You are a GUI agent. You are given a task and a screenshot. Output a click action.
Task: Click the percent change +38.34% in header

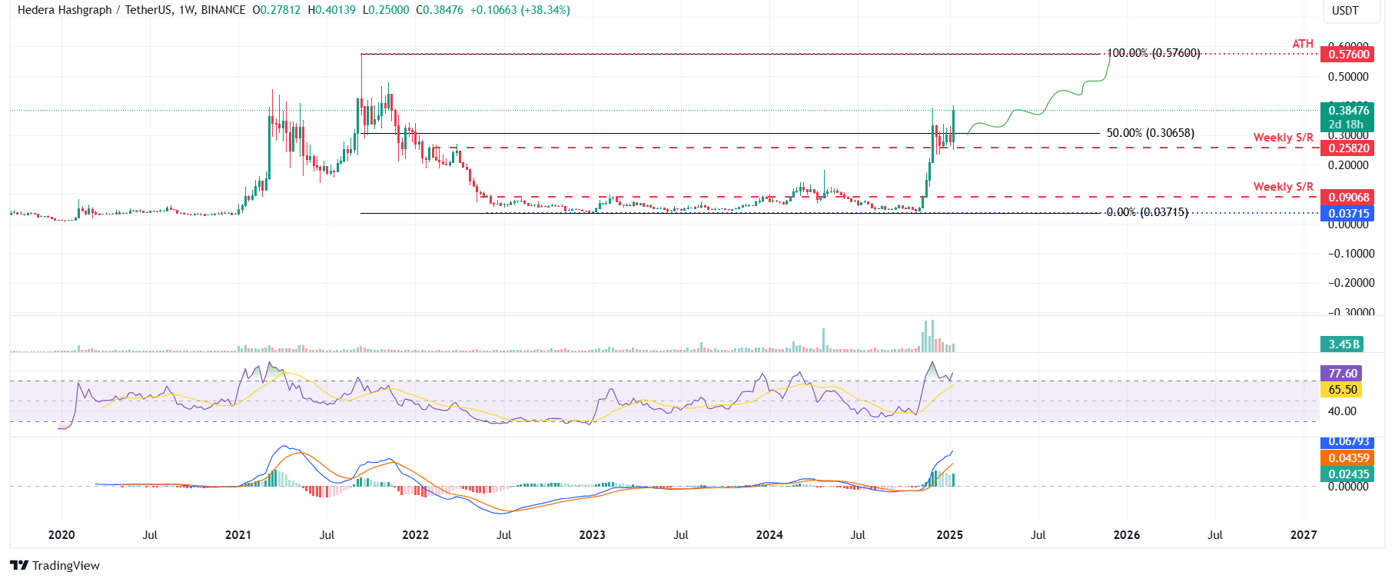click(545, 10)
